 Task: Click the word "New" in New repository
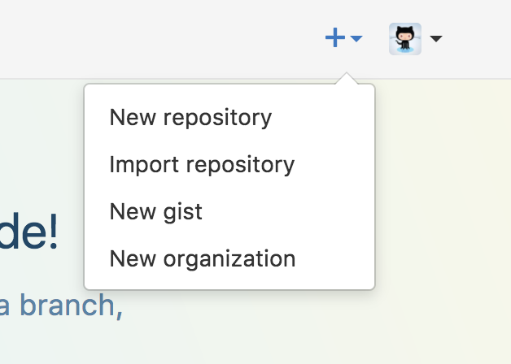(133, 118)
